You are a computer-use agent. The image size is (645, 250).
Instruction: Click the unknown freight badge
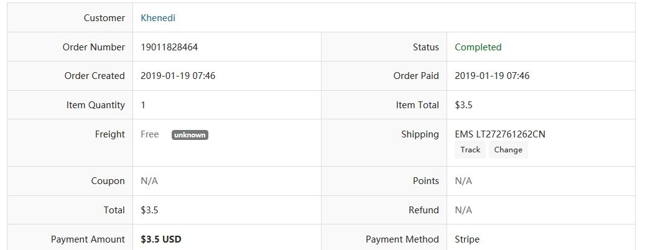pyautogui.click(x=190, y=135)
